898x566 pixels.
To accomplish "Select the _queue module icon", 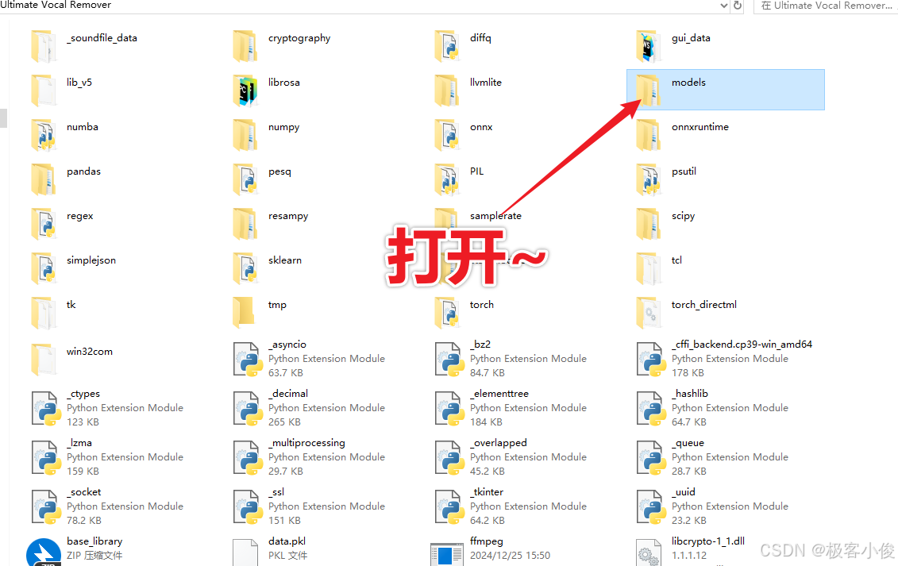I will (x=651, y=458).
